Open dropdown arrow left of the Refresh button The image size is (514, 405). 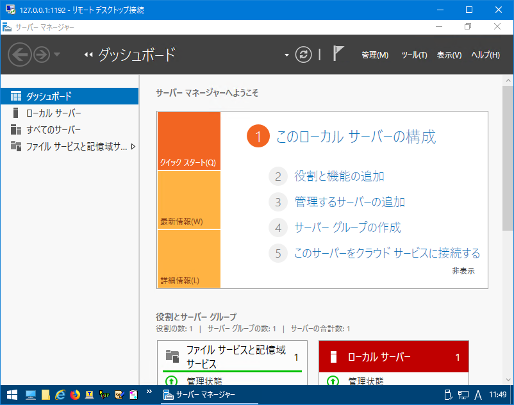point(286,55)
